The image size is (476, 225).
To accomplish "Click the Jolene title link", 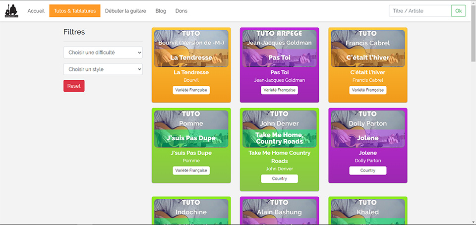I will click(367, 153).
